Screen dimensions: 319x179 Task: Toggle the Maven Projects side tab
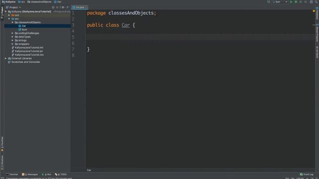click(317, 33)
